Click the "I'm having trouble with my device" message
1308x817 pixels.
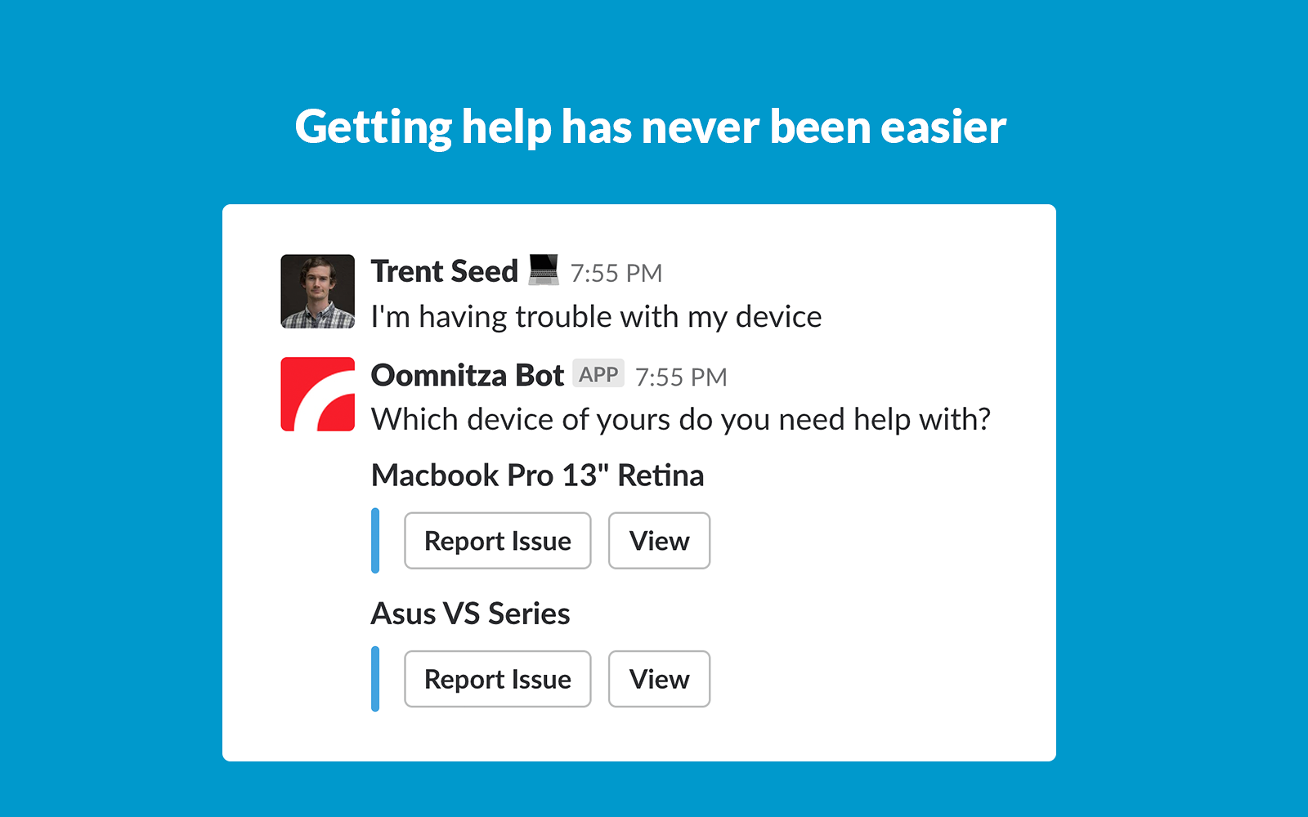pyautogui.click(x=596, y=317)
